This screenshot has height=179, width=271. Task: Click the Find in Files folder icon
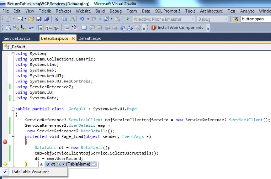pyautogui.click(x=235, y=19)
